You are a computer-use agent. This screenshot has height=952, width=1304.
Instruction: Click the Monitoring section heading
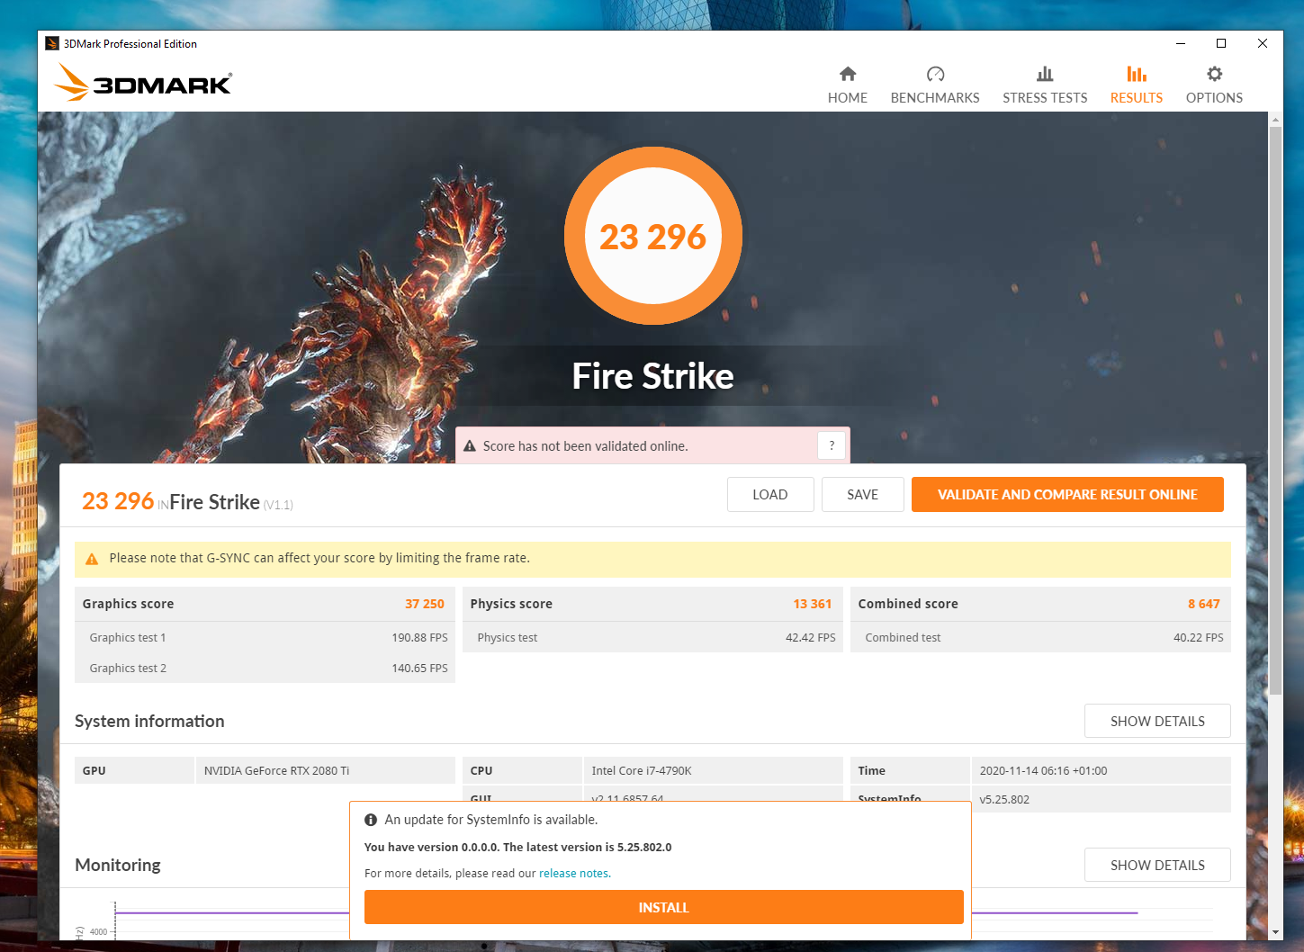[118, 866]
